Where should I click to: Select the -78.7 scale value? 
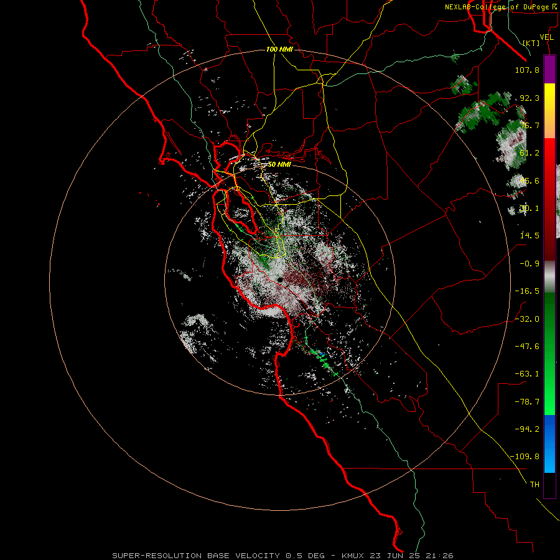tap(527, 402)
